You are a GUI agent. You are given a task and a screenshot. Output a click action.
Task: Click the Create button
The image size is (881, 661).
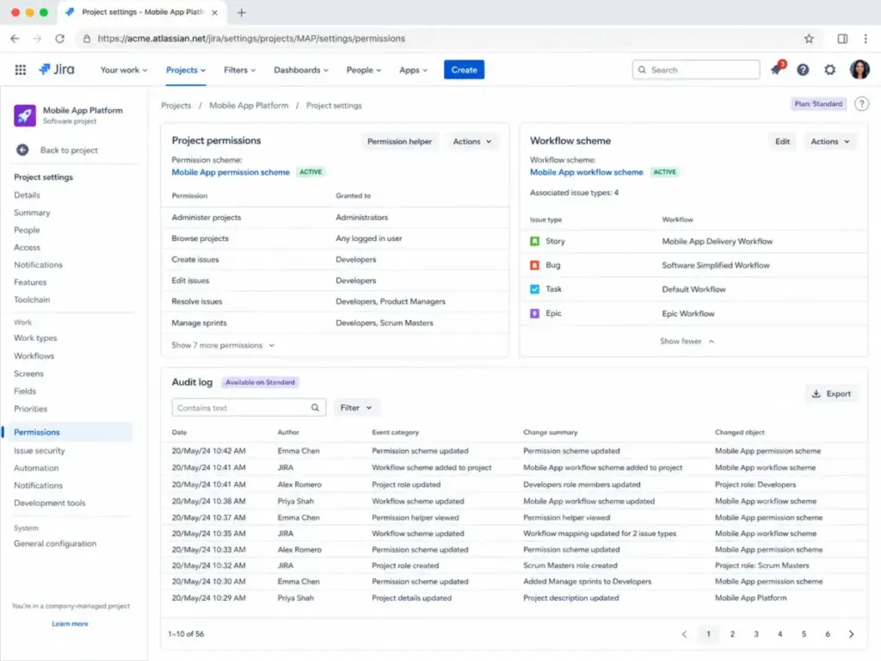(x=464, y=70)
